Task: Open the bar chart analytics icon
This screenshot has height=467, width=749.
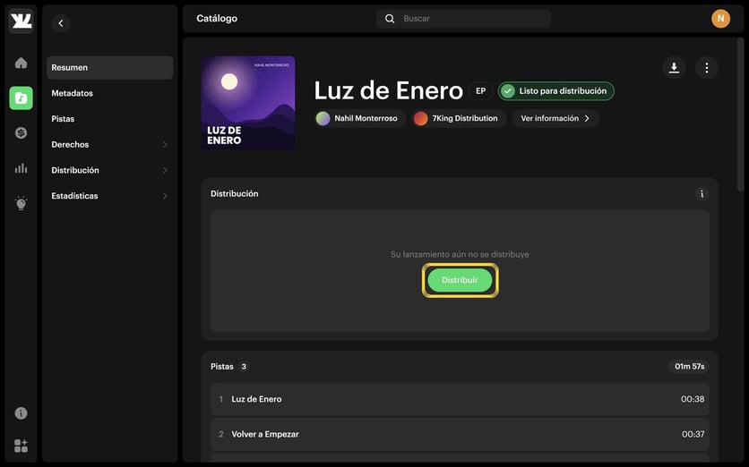Action: coord(21,168)
